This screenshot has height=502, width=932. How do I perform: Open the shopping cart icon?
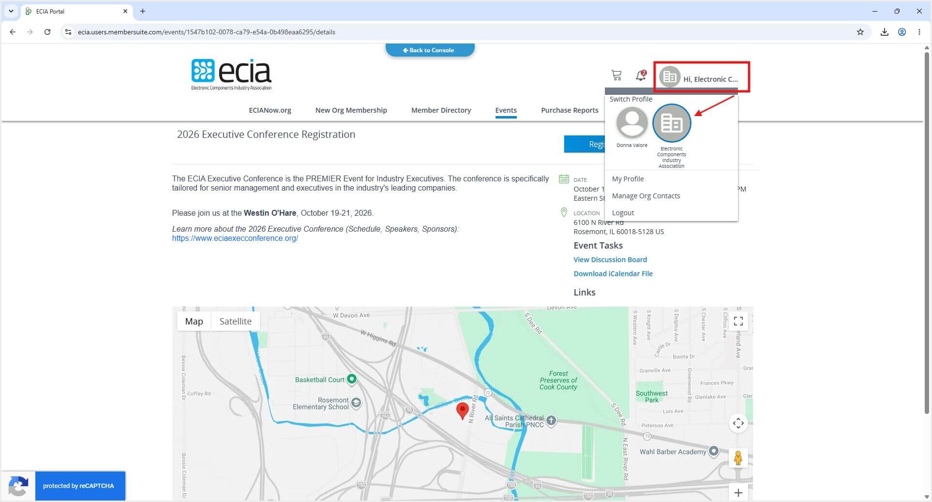[x=616, y=75]
